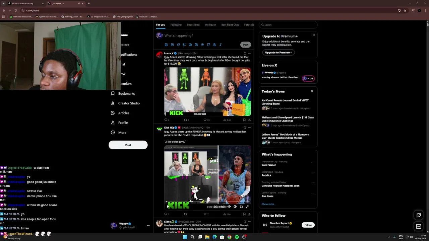Viewport: 429px width, 241px height.
Task: Add poll icon in composer
Action: 184,45
